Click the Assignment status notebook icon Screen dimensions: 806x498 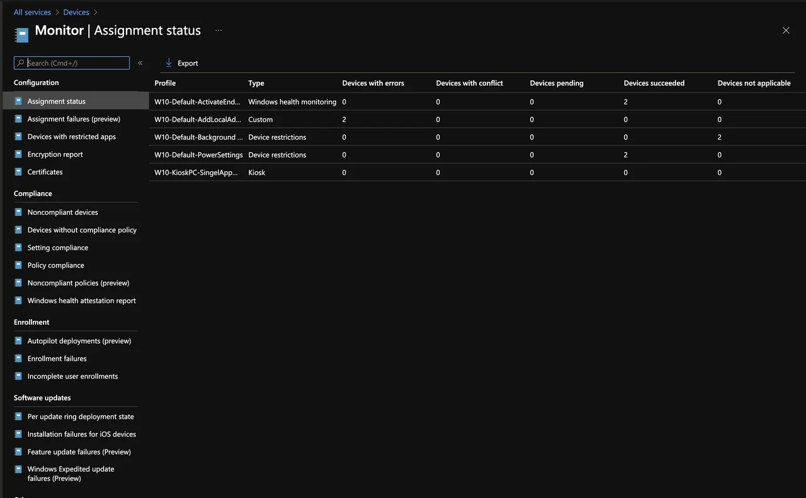18,101
